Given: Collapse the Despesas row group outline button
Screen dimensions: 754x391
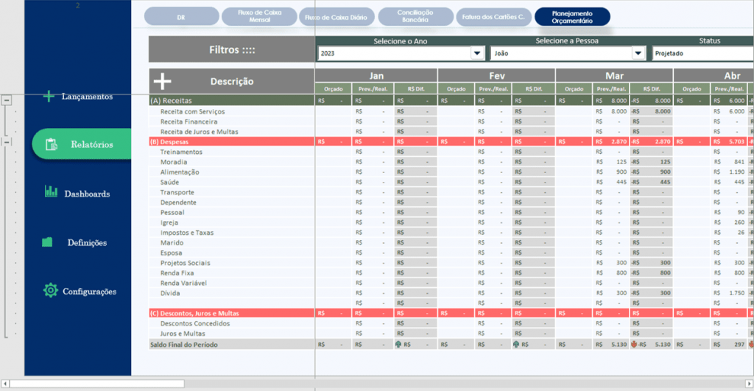Looking at the screenshot, I should point(7,142).
